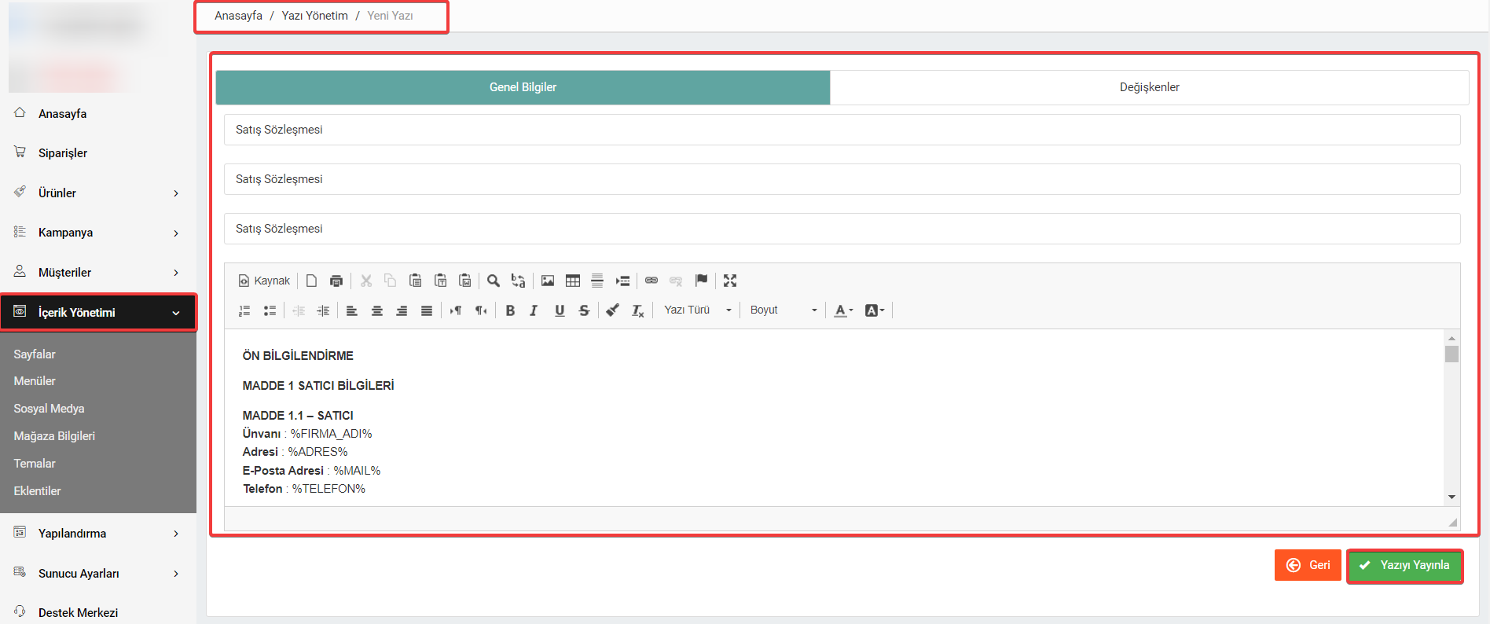Click the Print icon in editor toolbar
The height and width of the screenshot is (624, 1490).
(336, 281)
